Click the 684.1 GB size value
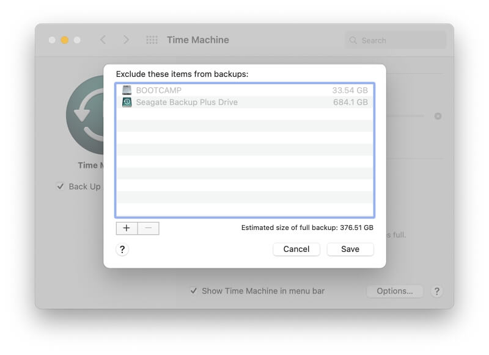 350,102
